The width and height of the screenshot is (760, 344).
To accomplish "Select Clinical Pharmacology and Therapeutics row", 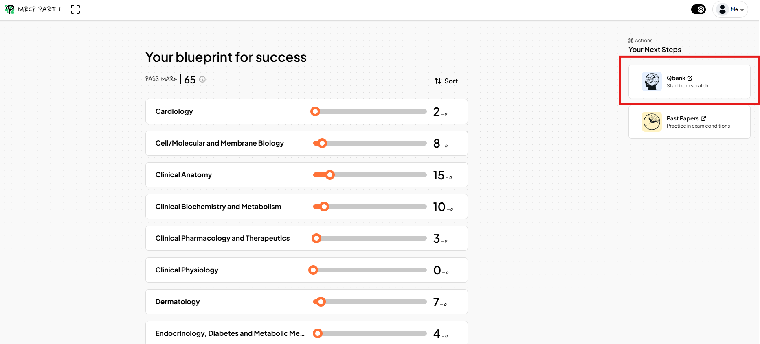I will click(x=307, y=238).
